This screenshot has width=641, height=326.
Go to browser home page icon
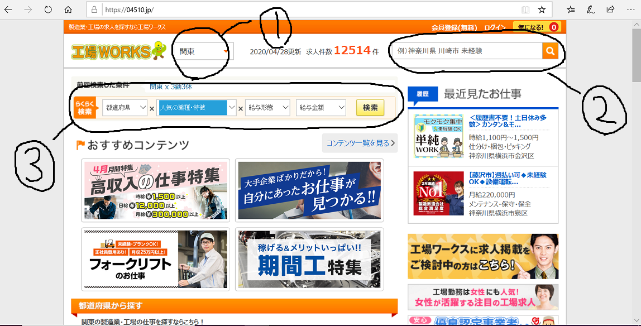pyautogui.click(x=68, y=9)
